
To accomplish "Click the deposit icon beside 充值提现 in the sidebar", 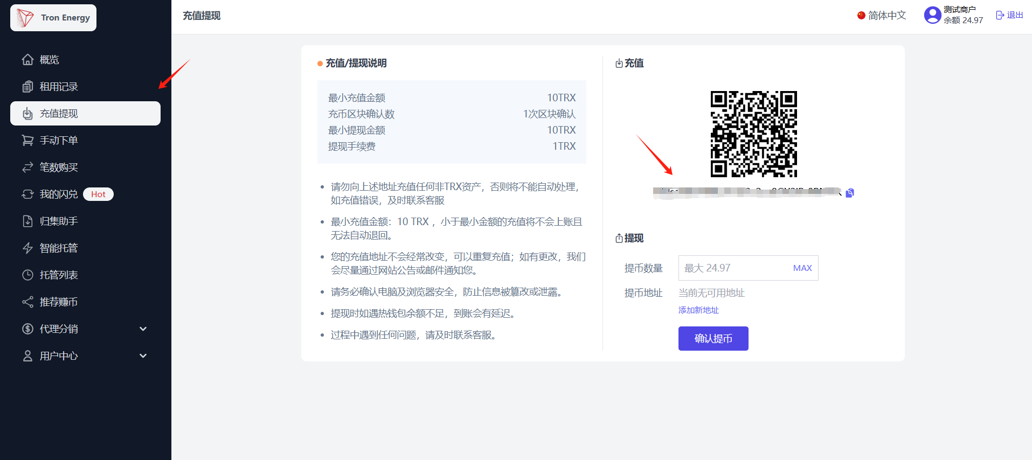I will click(27, 114).
